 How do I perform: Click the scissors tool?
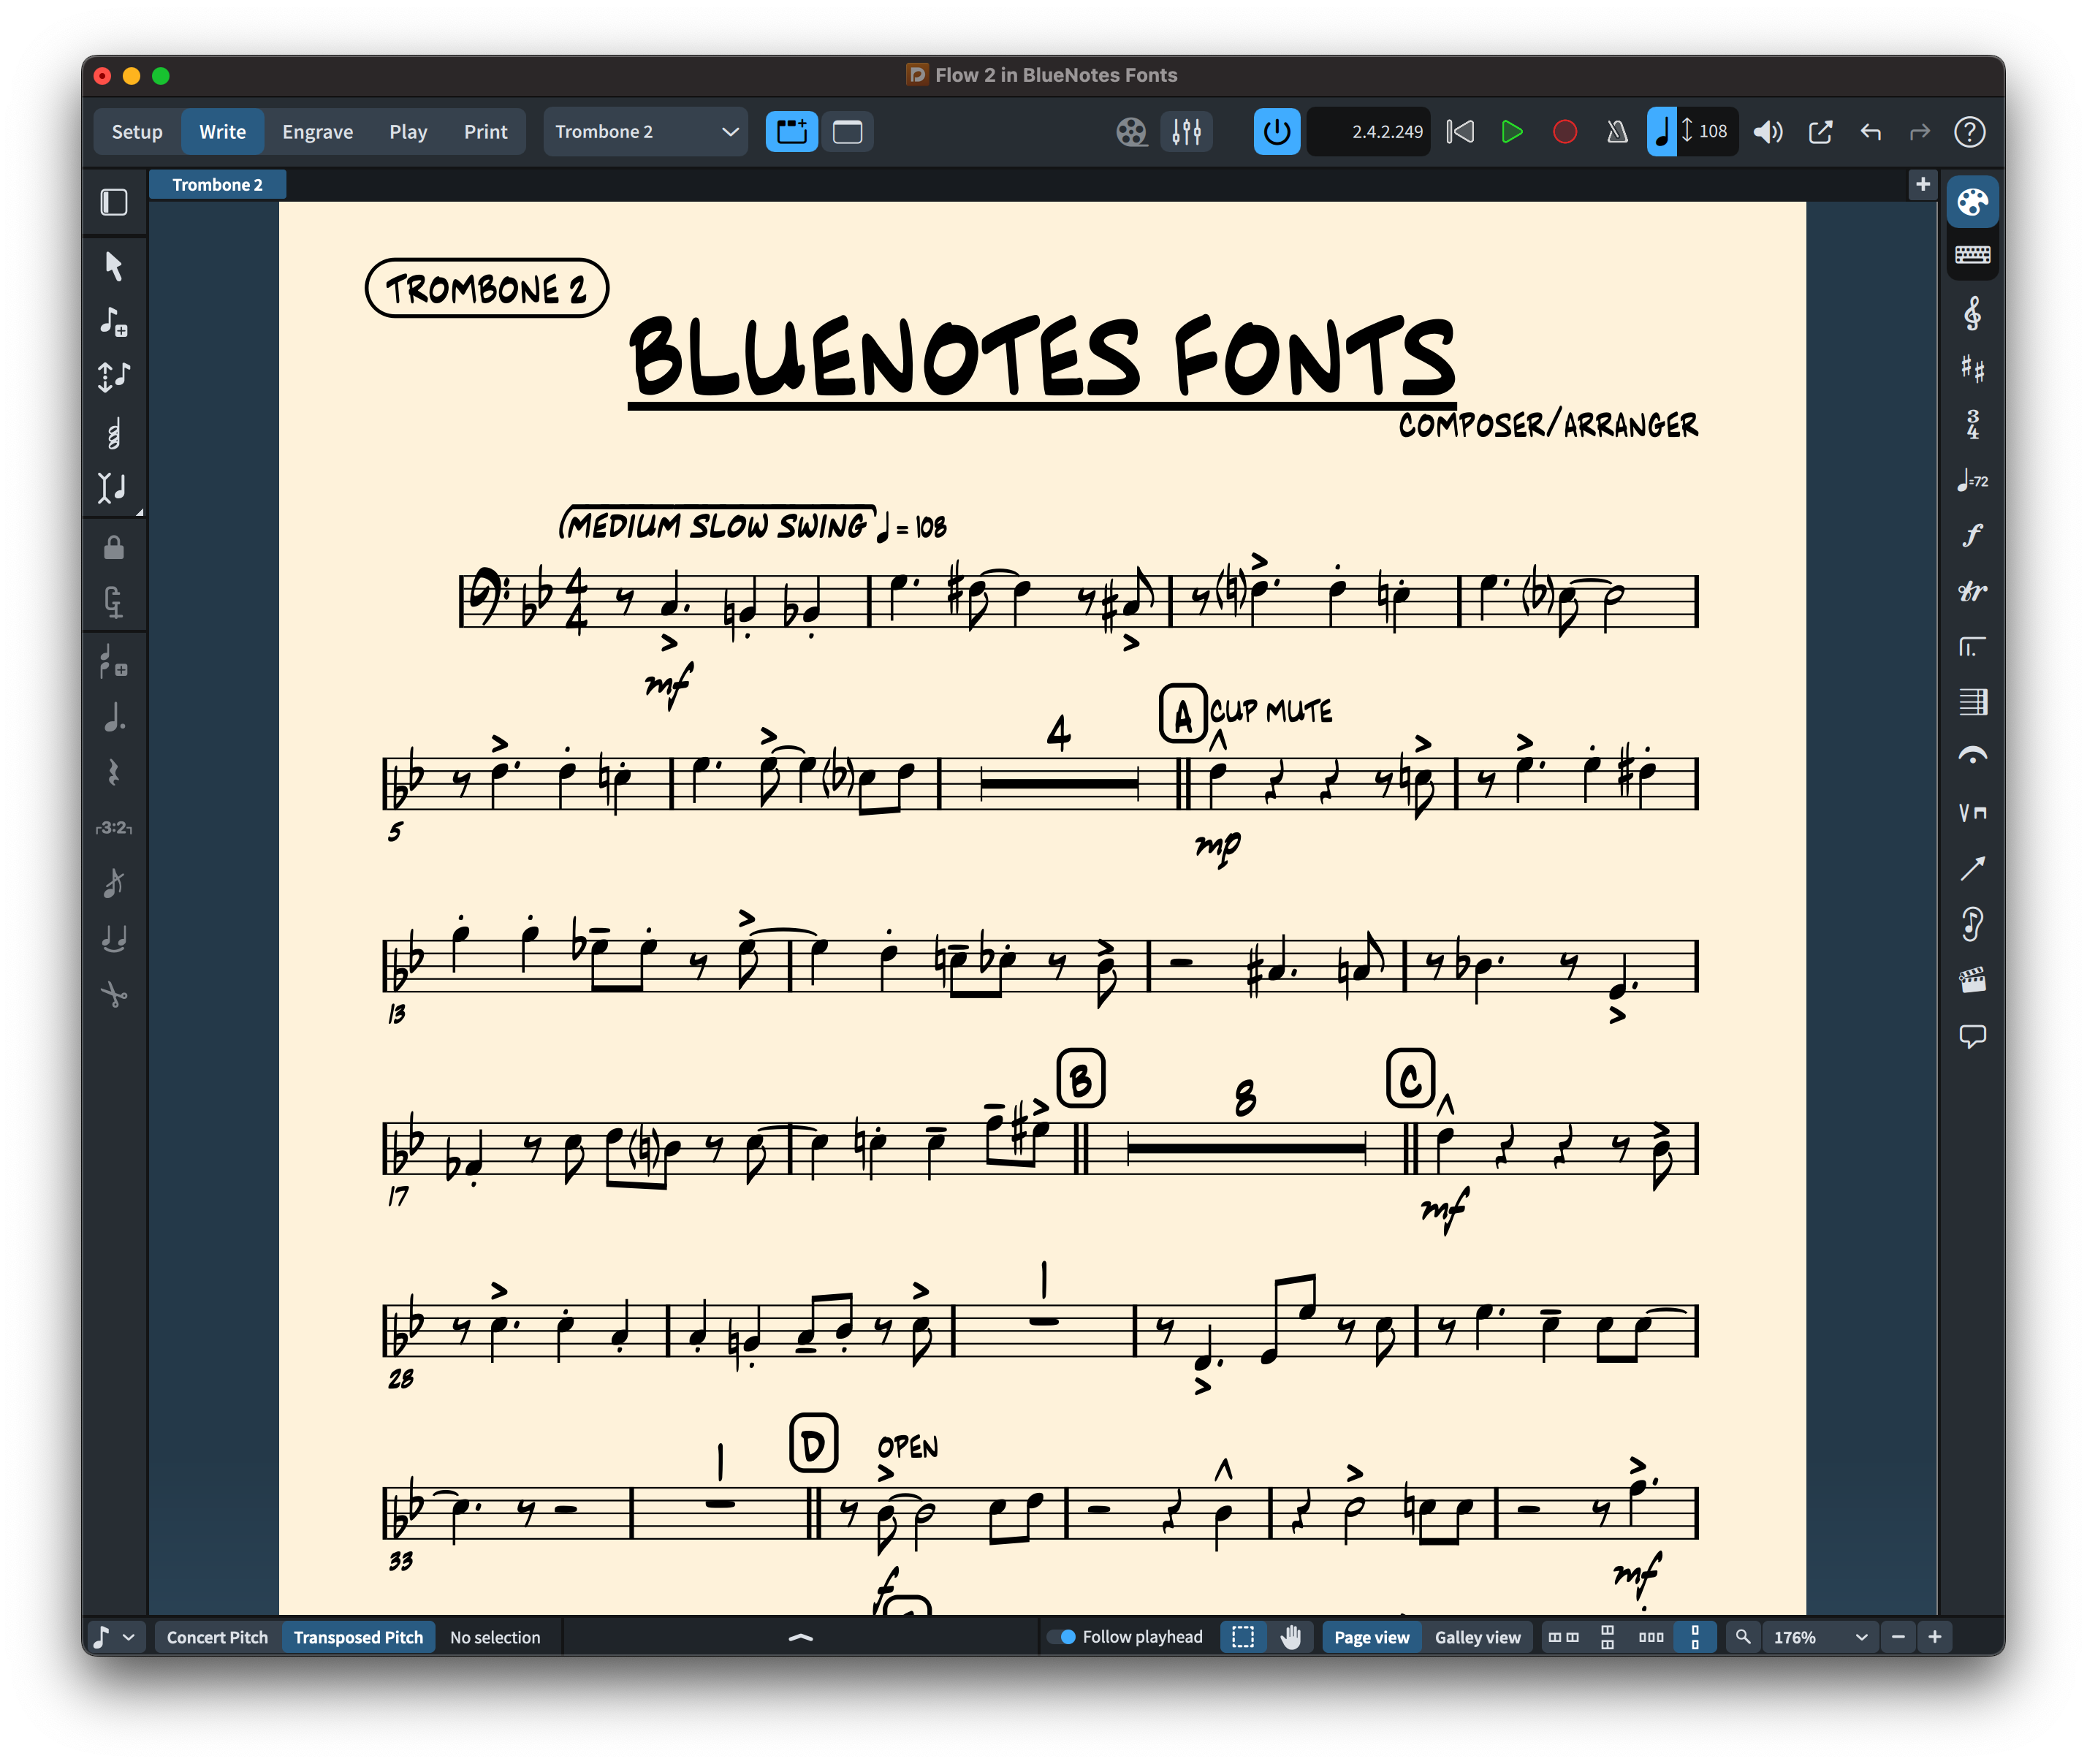pyautogui.click(x=114, y=993)
